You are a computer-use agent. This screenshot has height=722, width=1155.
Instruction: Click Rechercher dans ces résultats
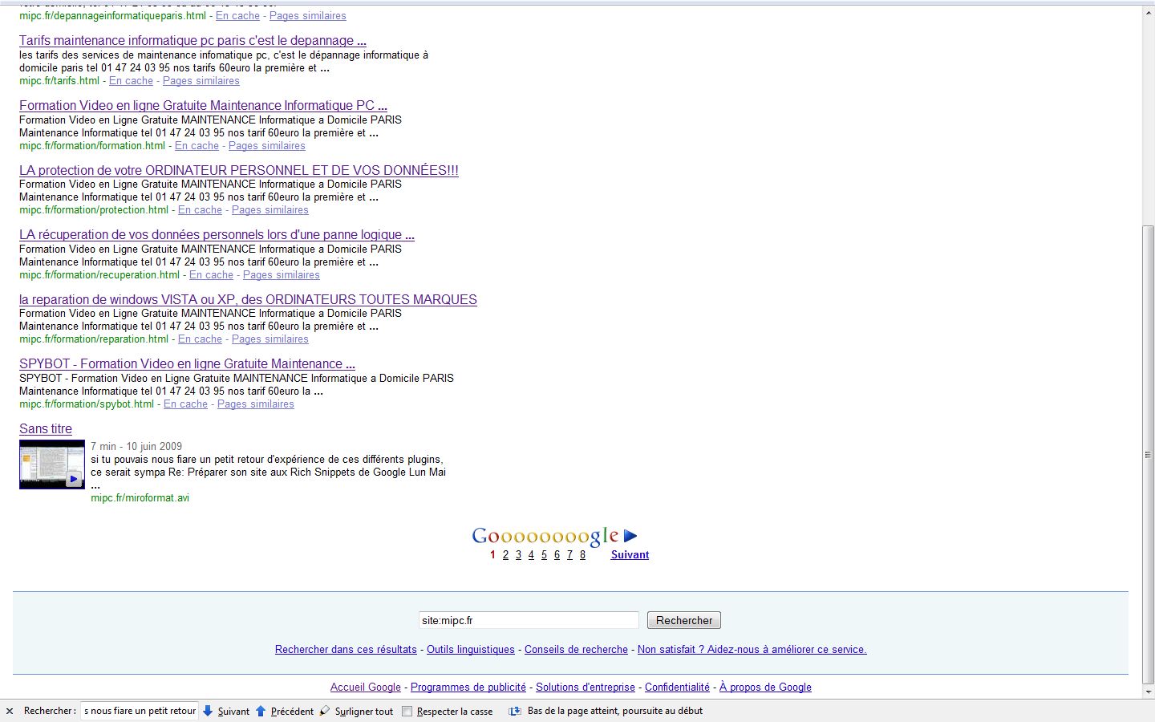[x=346, y=650]
